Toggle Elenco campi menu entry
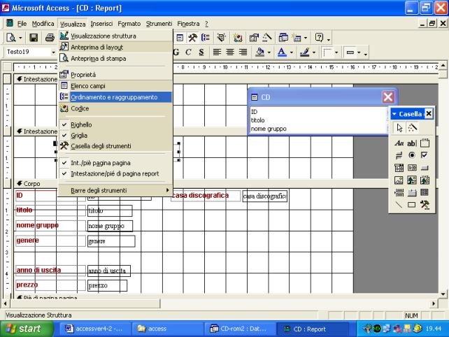Image resolution: width=449 pixels, height=337 pixels. click(115, 86)
